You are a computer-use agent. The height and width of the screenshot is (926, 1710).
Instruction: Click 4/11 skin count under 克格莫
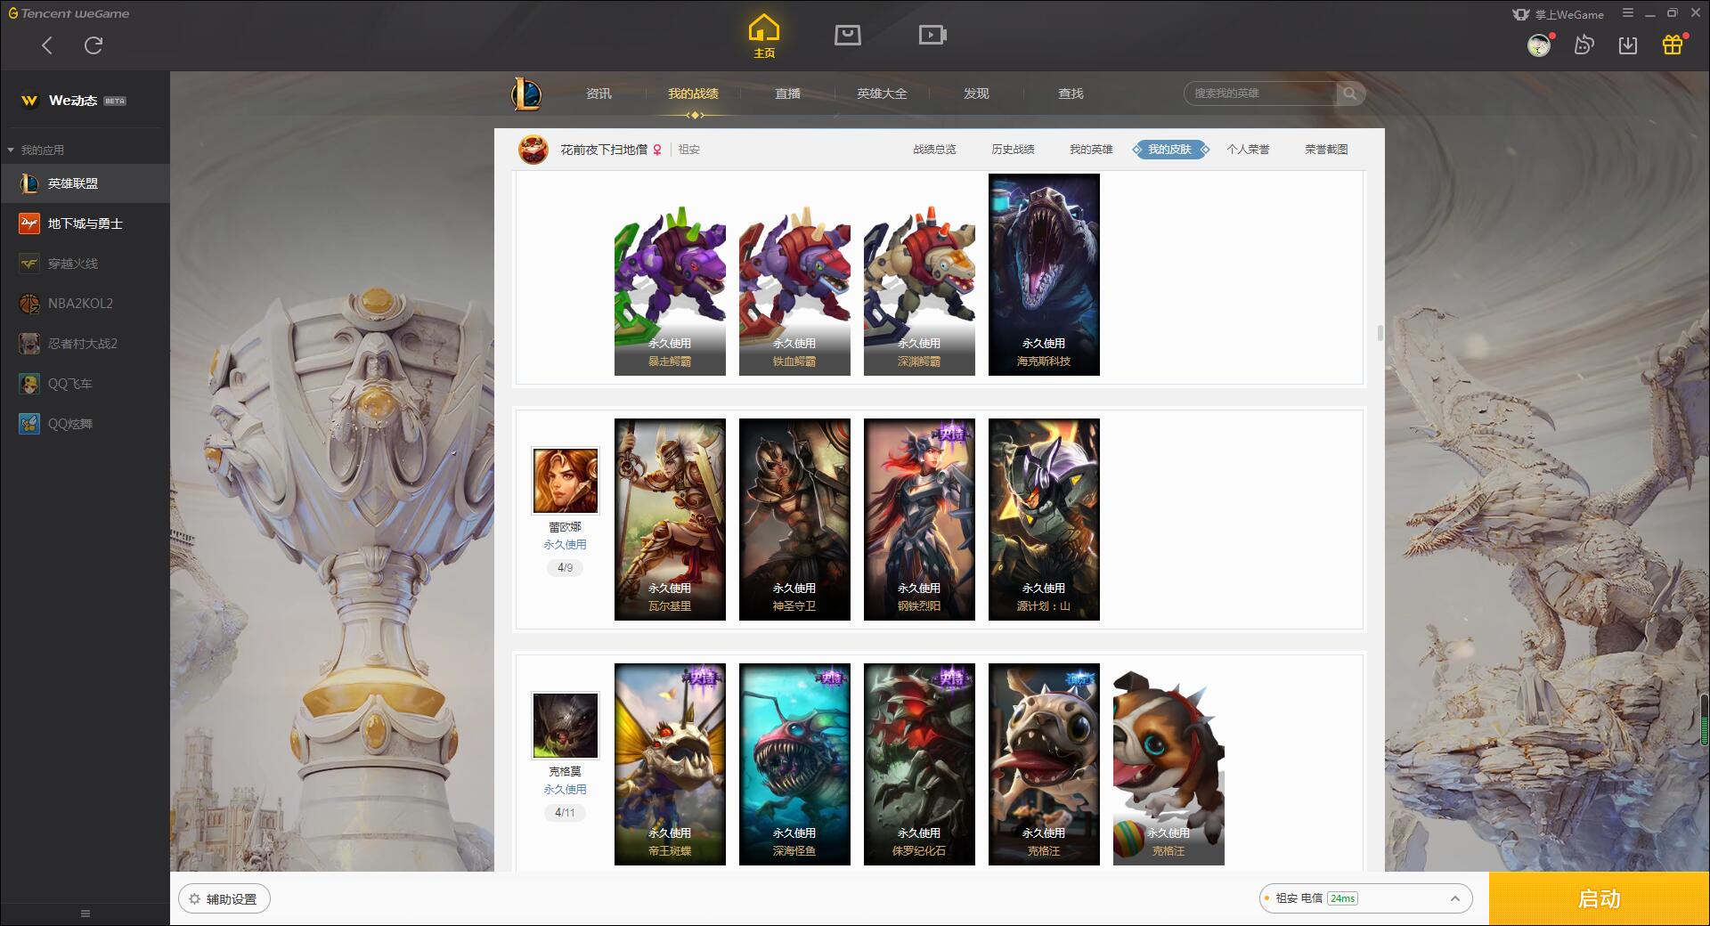point(565,812)
